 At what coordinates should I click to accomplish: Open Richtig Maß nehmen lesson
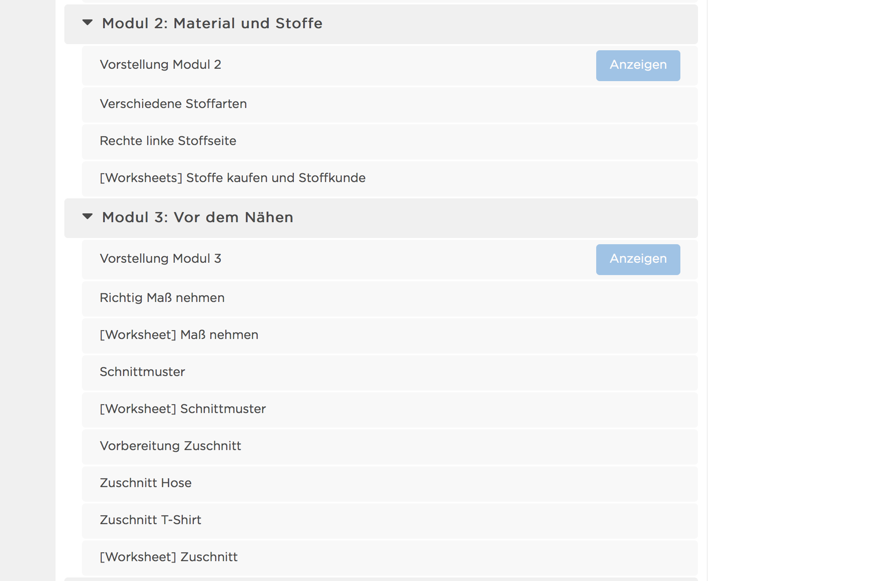[x=162, y=298]
